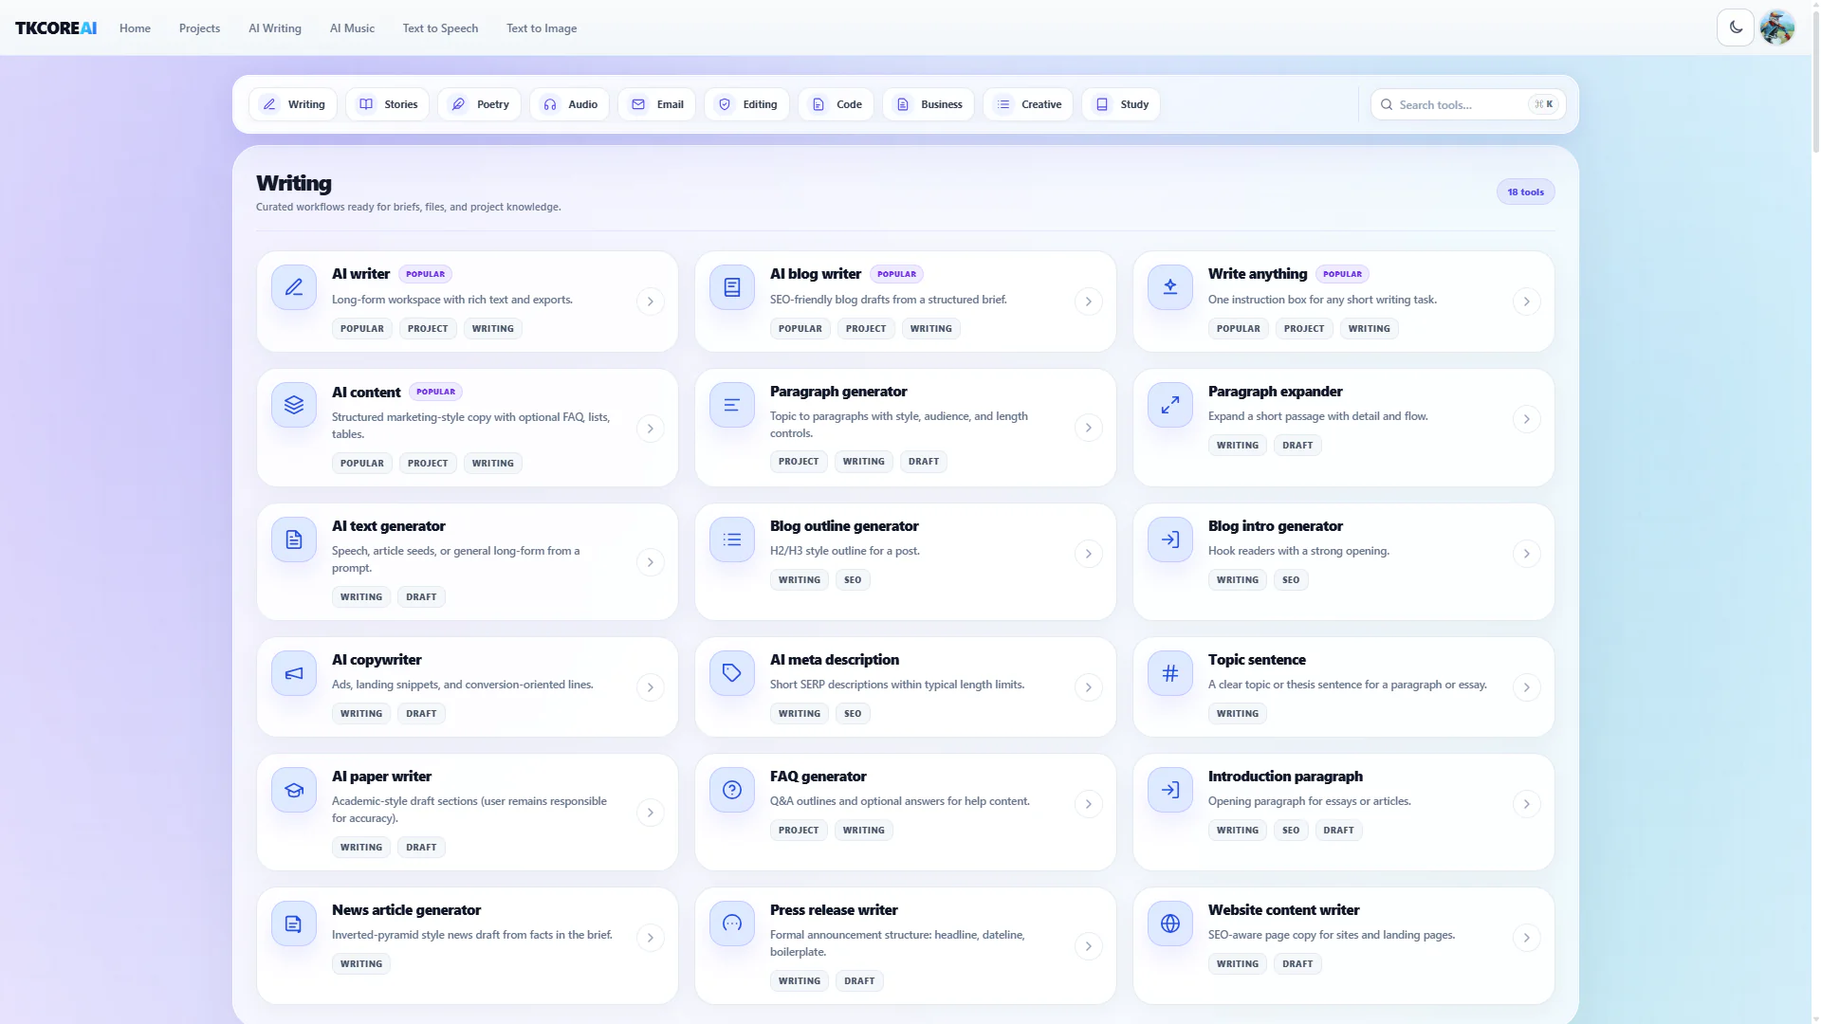Select the Stories category filter
Viewport: 1821px width, 1024px height.
click(388, 104)
